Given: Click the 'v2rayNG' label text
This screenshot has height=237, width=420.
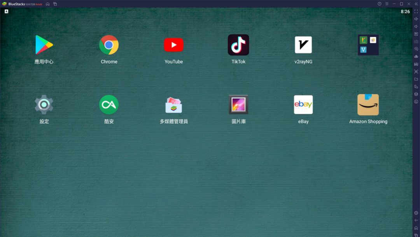Looking at the screenshot, I should tap(303, 61).
